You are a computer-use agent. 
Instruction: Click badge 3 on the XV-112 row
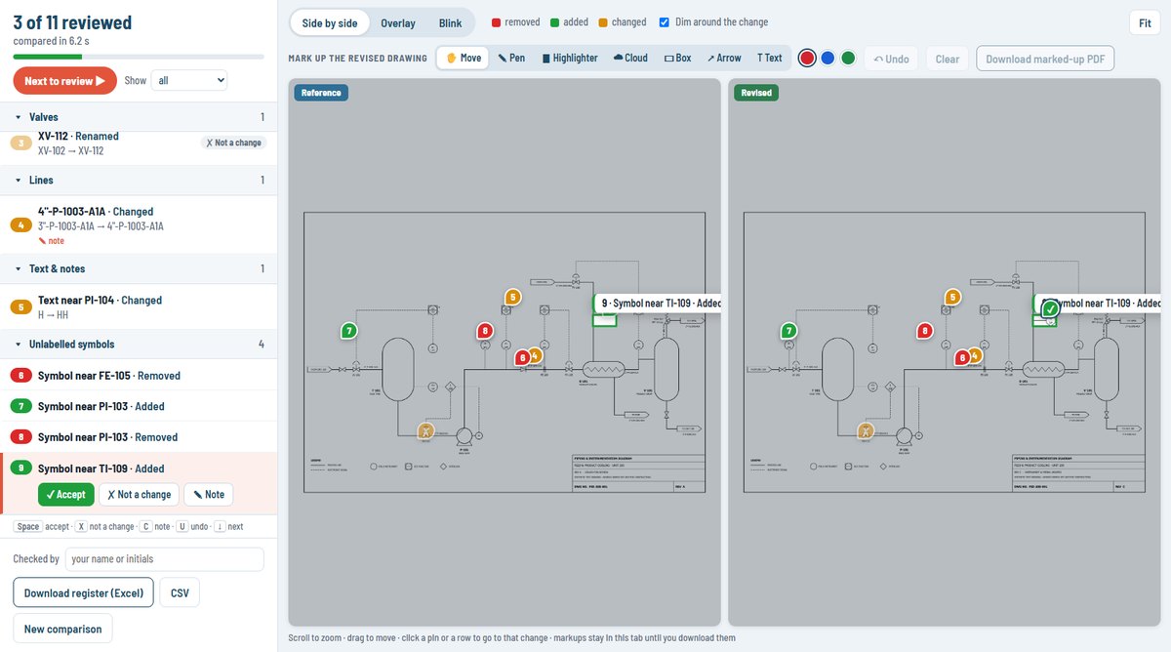click(20, 143)
